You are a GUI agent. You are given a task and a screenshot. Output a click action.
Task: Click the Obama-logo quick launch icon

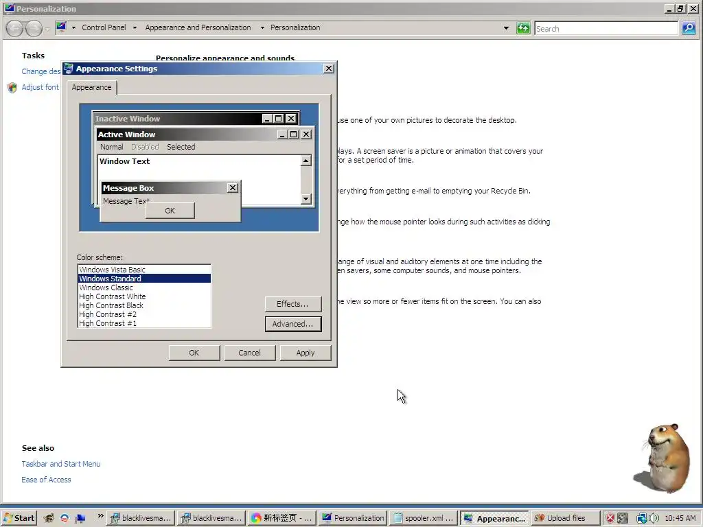(x=65, y=518)
